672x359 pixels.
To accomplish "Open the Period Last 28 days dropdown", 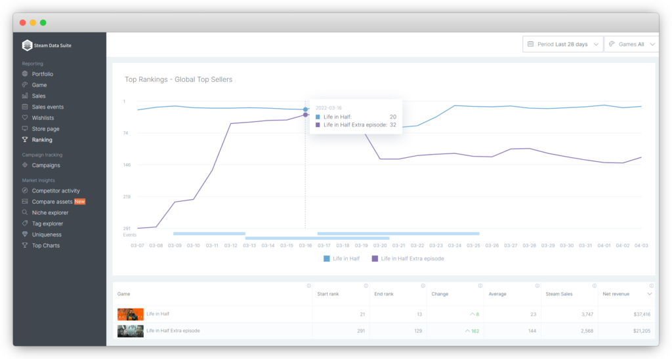I will pyautogui.click(x=562, y=44).
